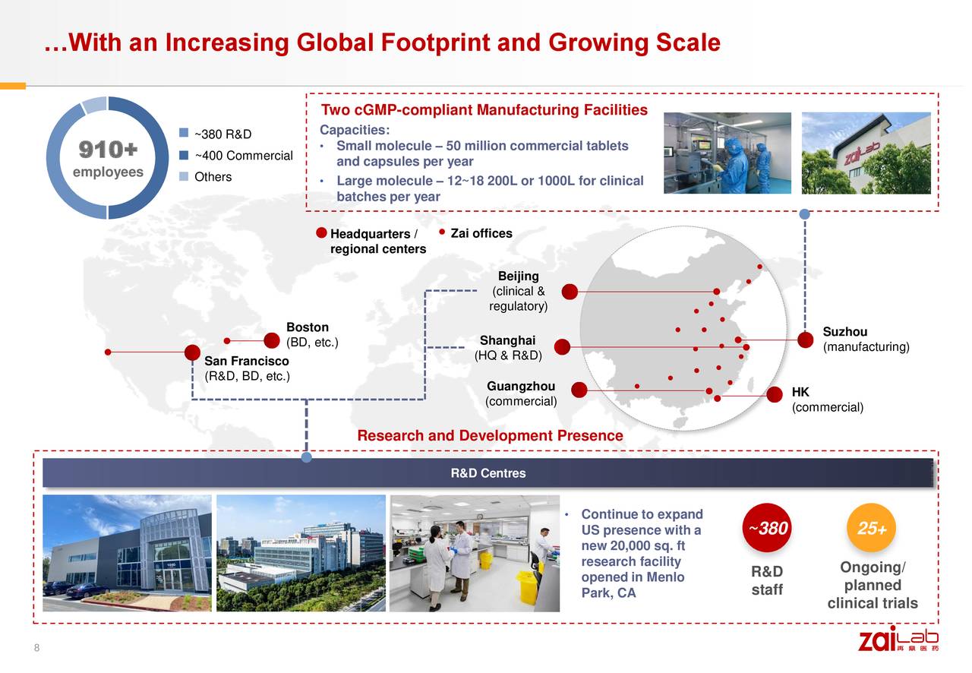Click the blue connector dot above R&D Centres
The image size is (972, 673).
(x=307, y=457)
